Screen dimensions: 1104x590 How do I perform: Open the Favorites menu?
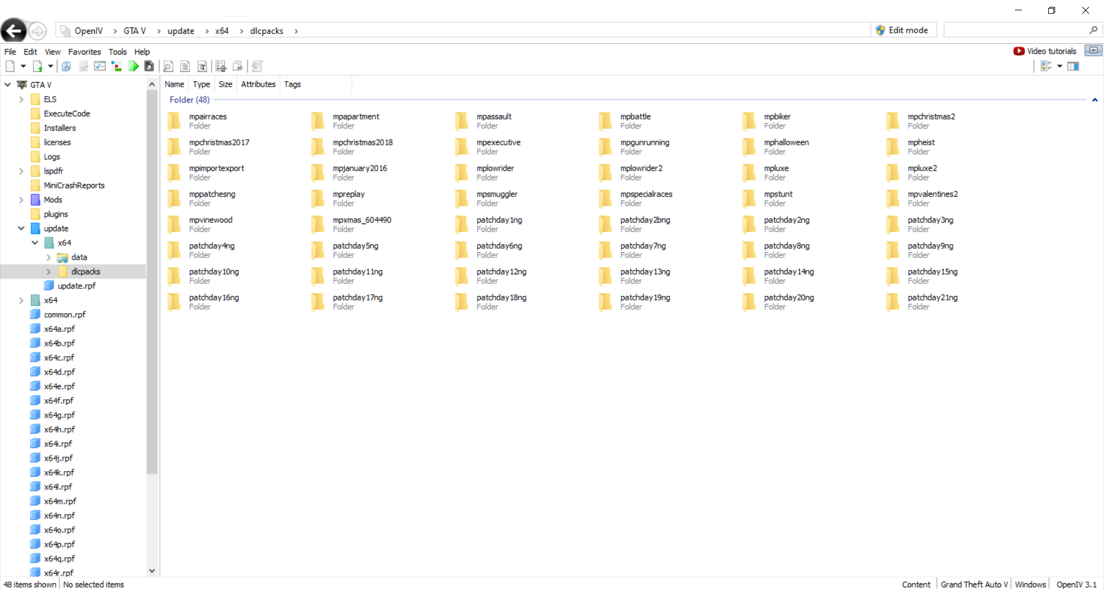coord(85,52)
